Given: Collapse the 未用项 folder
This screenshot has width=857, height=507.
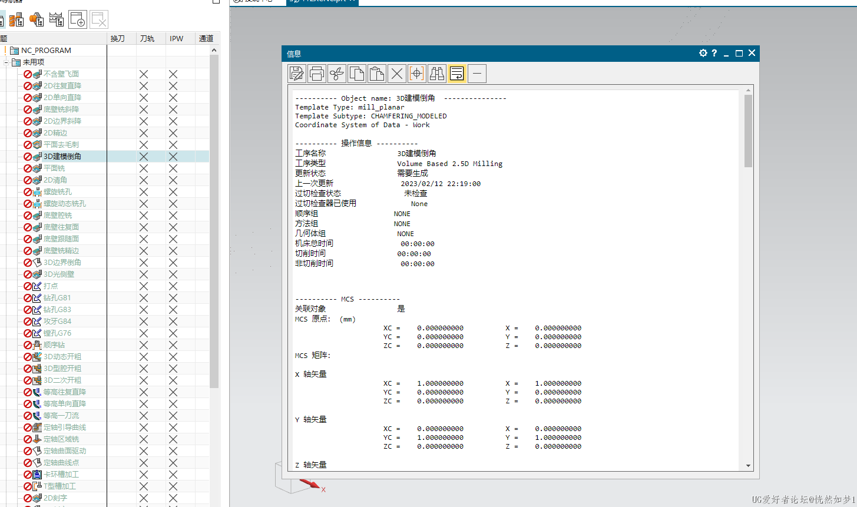Looking at the screenshot, I should pos(6,62).
